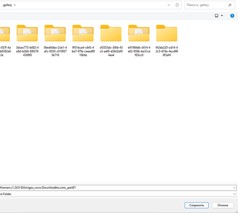
Task: Select the partially visible leftmost folder
Action: coord(5,40)
